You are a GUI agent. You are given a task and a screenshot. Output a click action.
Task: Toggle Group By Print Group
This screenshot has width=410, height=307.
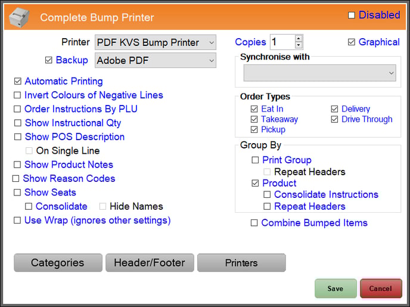pyautogui.click(x=255, y=160)
